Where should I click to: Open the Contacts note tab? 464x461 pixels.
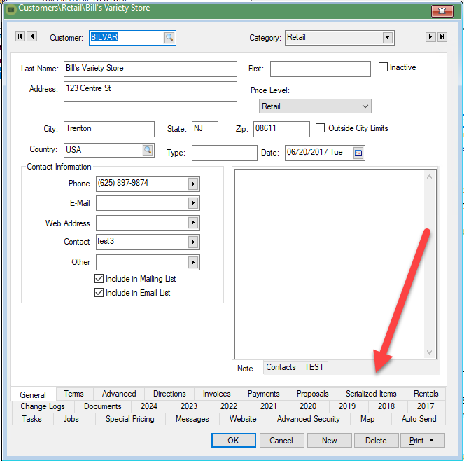click(x=281, y=367)
